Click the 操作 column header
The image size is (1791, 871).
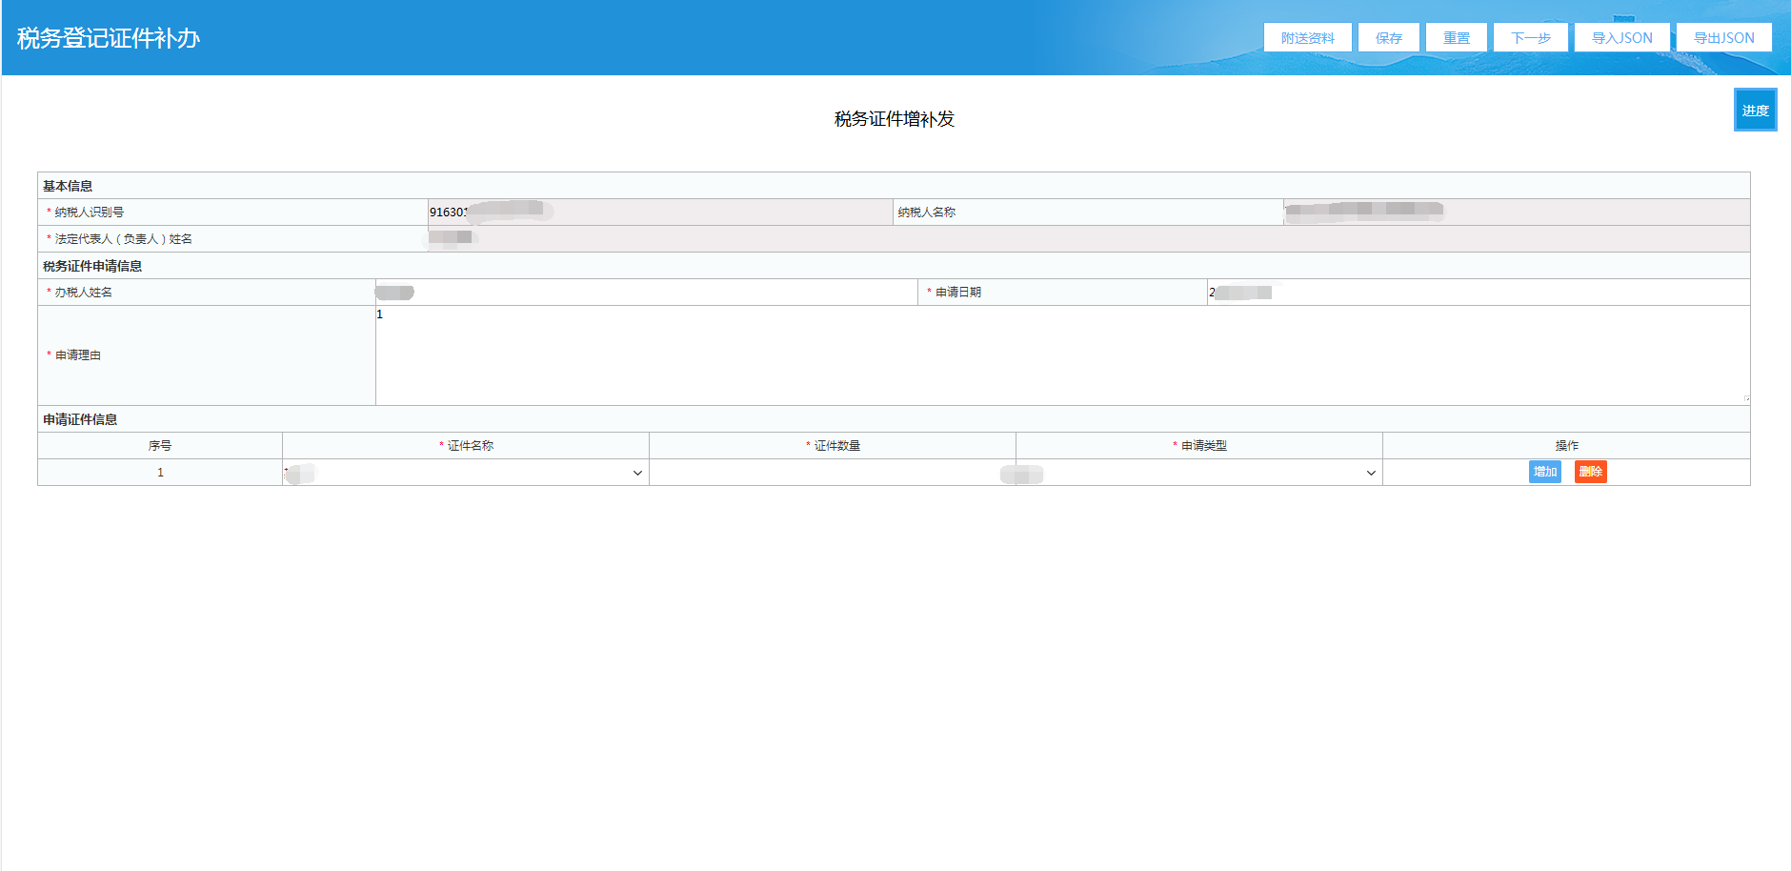tap(1566, 445)
